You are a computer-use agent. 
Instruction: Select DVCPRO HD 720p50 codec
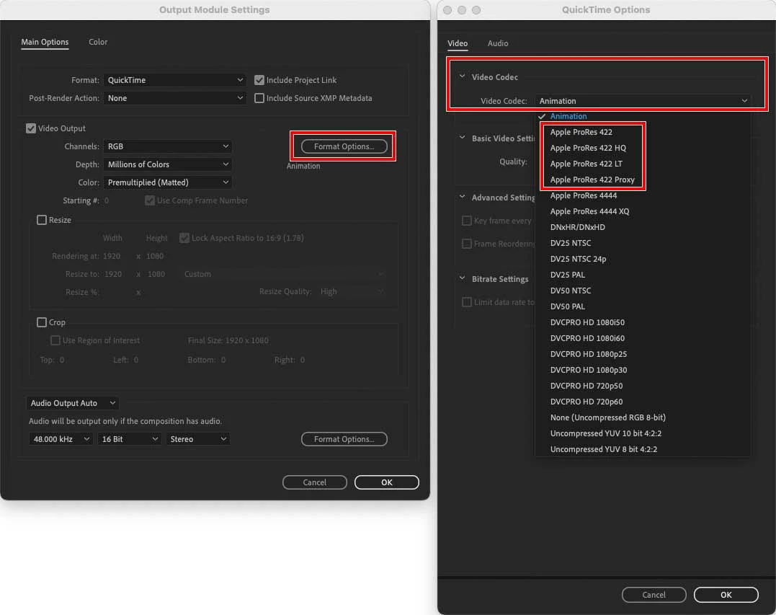[x=643, y=386]
